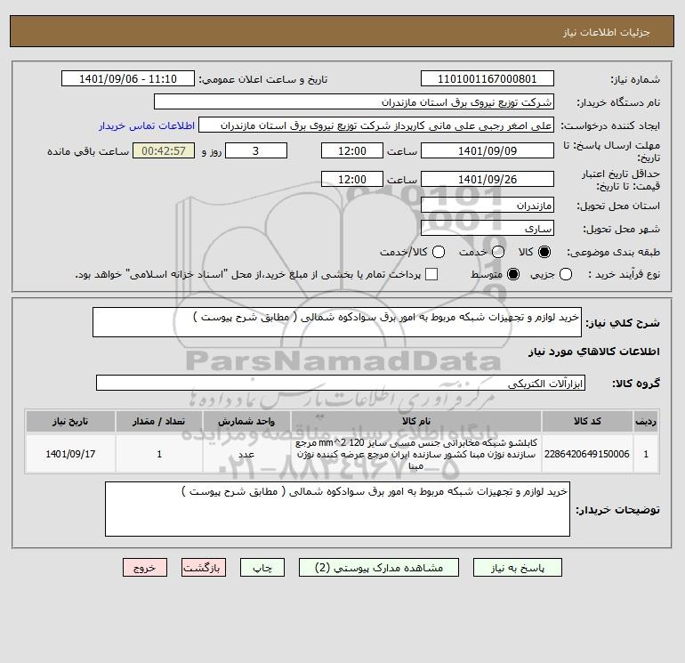685x663 pixels.
Task: Click the شرح کلی نیاز description box
Action: coord(337,322)
